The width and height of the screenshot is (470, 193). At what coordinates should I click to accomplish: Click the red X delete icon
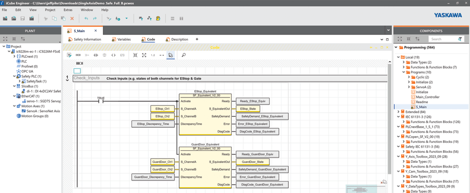pyautogui.click(x=72, y=18)
